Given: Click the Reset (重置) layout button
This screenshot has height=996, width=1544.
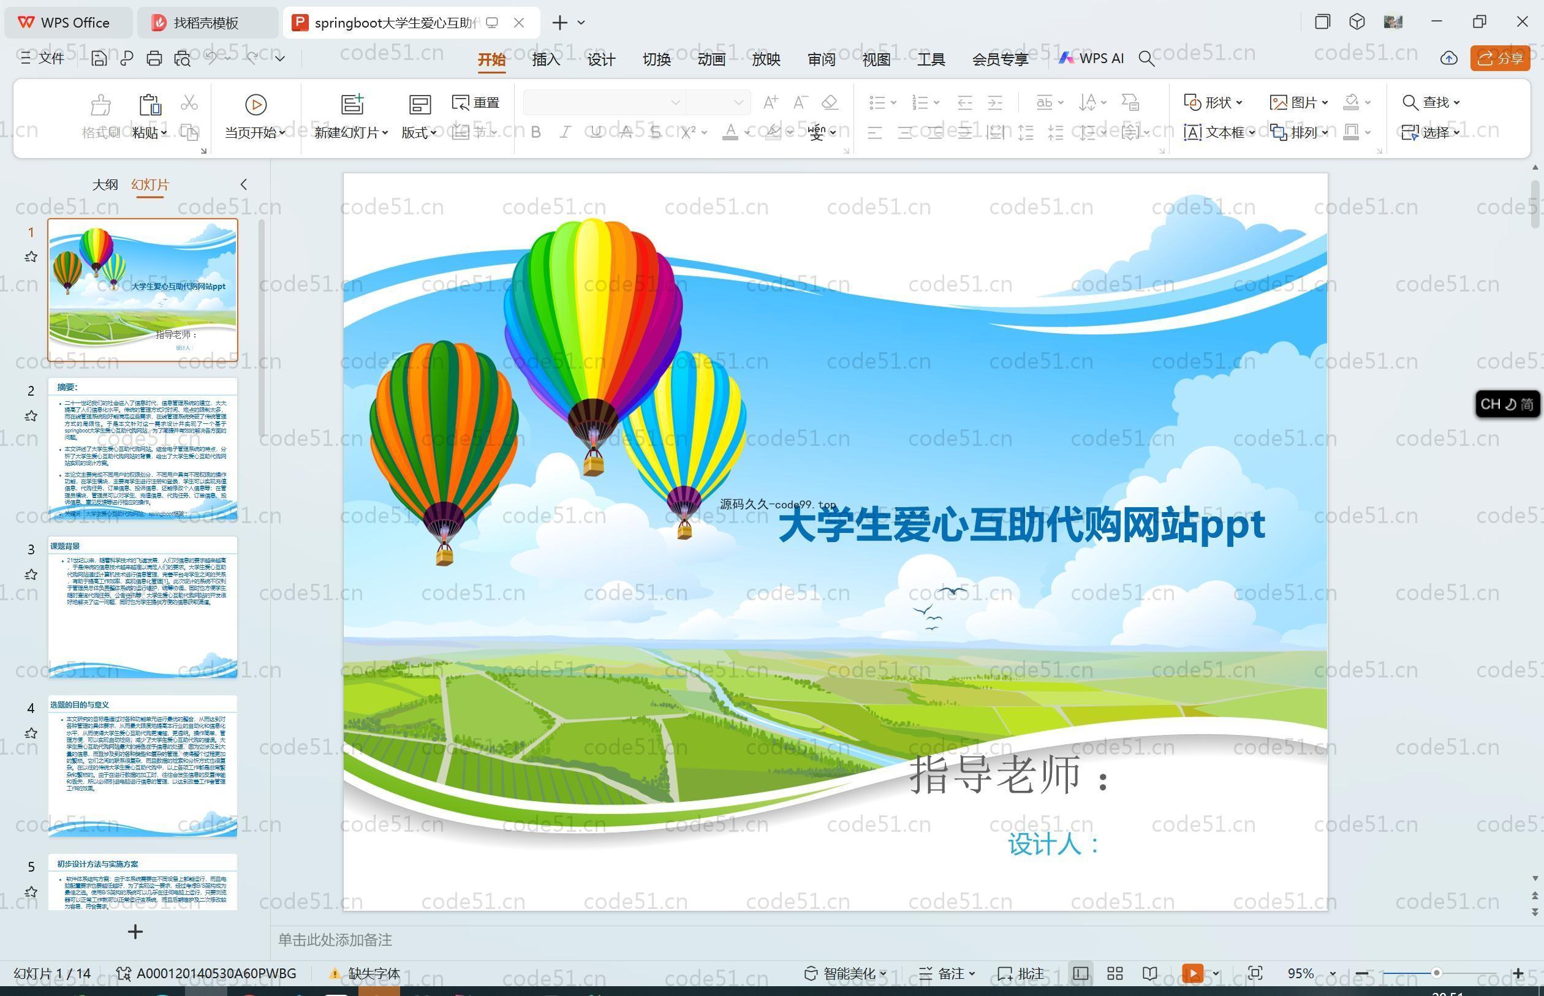Looking at the screenshot, I should 476,102.
